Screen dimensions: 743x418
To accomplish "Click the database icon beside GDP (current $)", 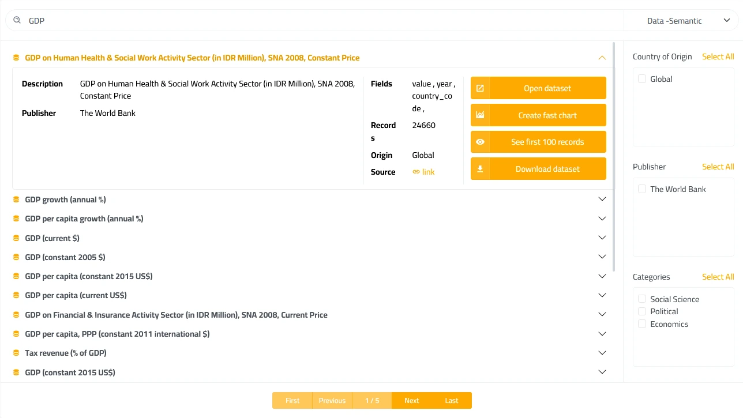I will pyautogui.click(x=16, y=238).
